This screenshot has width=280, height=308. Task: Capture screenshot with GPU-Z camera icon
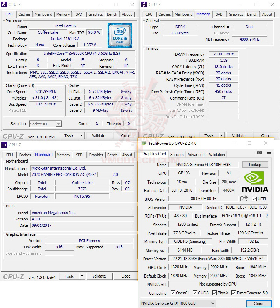pos(259,152)
